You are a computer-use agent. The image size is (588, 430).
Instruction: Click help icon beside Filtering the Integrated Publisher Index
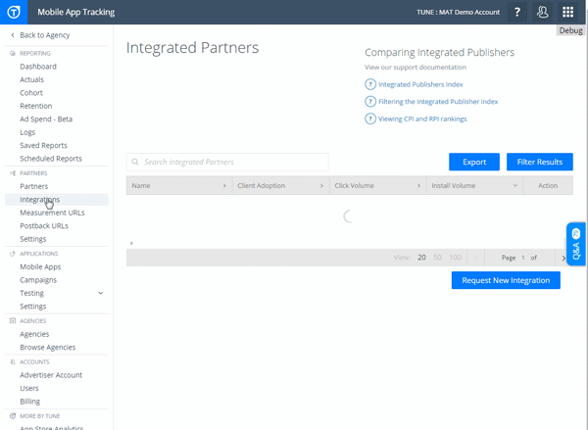click(x=370, y=102)
